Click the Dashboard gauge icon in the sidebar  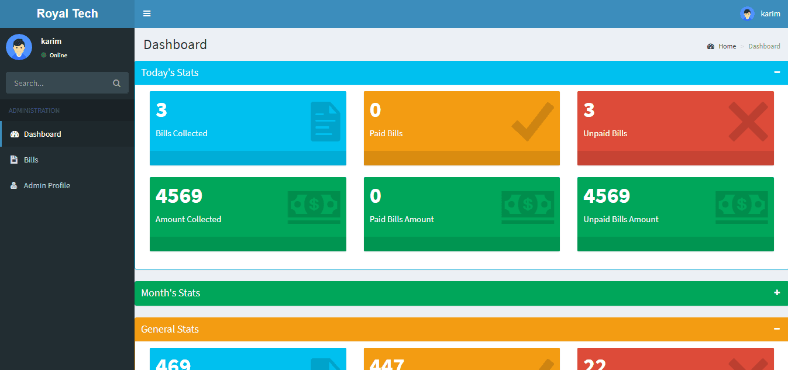click(x=15, y=134)
